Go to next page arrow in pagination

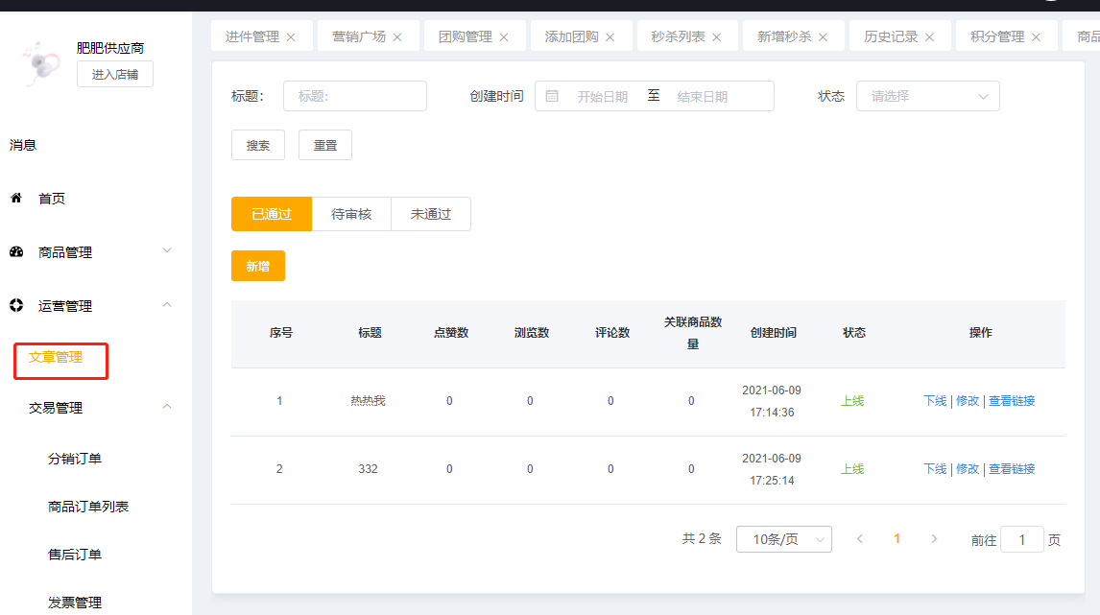click(x=934, y=539)
